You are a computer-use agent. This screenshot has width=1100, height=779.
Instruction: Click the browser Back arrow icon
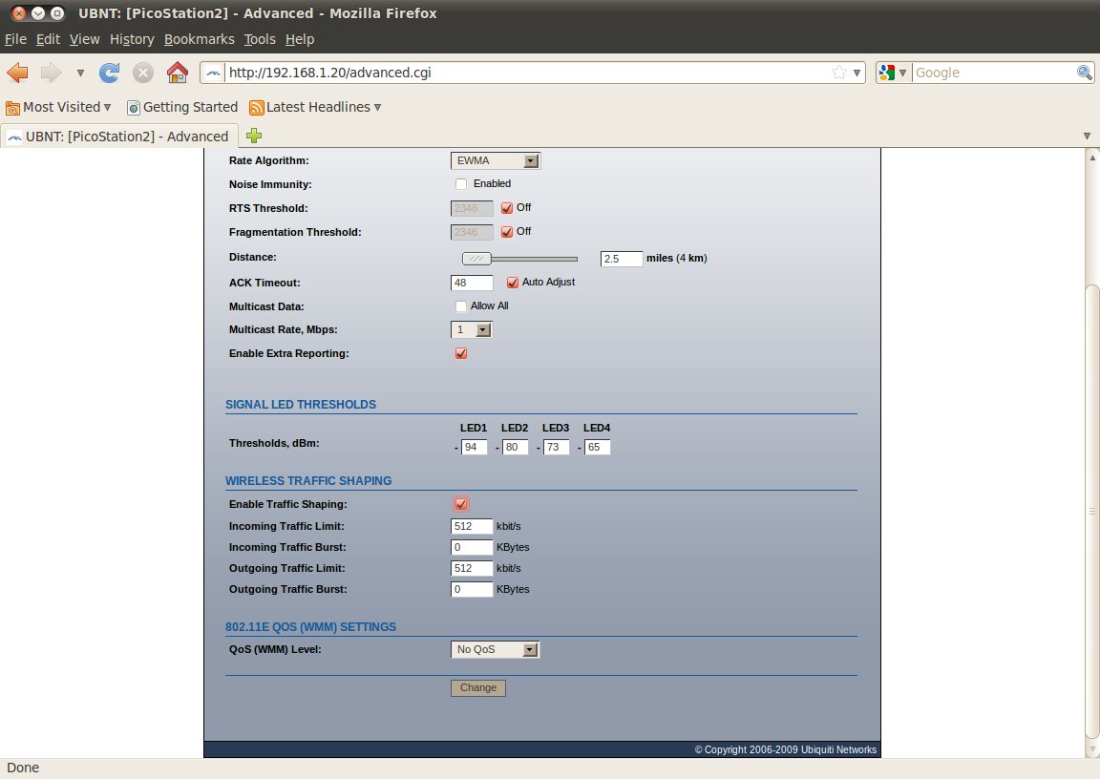pyautogui.click(x=18, y=73)
